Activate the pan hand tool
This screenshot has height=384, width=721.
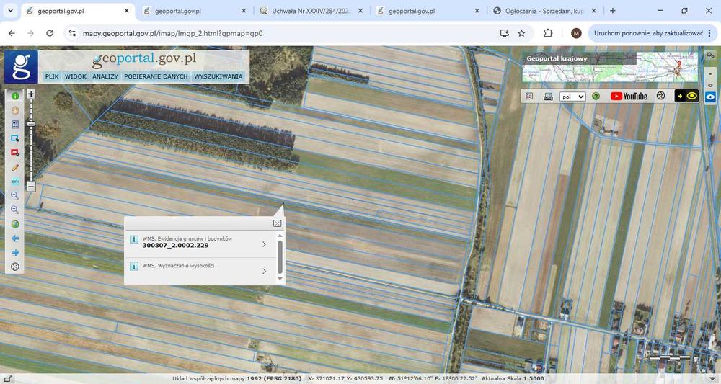coord(14,110)
